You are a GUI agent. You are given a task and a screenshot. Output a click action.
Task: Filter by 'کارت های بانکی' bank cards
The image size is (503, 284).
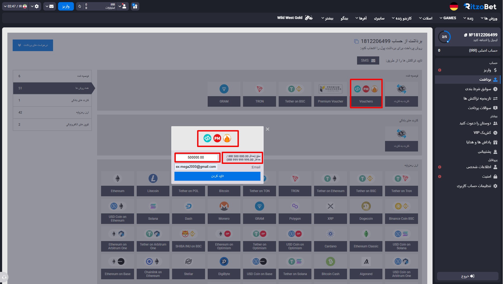[x=52, y=100]
